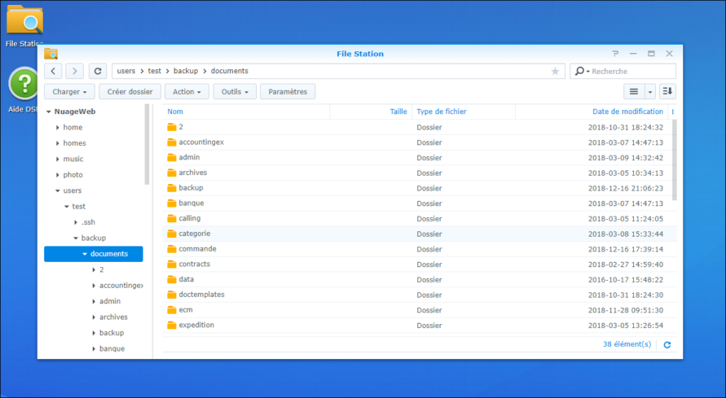Select the doctemplates folder row

click(x=420, y=295)
